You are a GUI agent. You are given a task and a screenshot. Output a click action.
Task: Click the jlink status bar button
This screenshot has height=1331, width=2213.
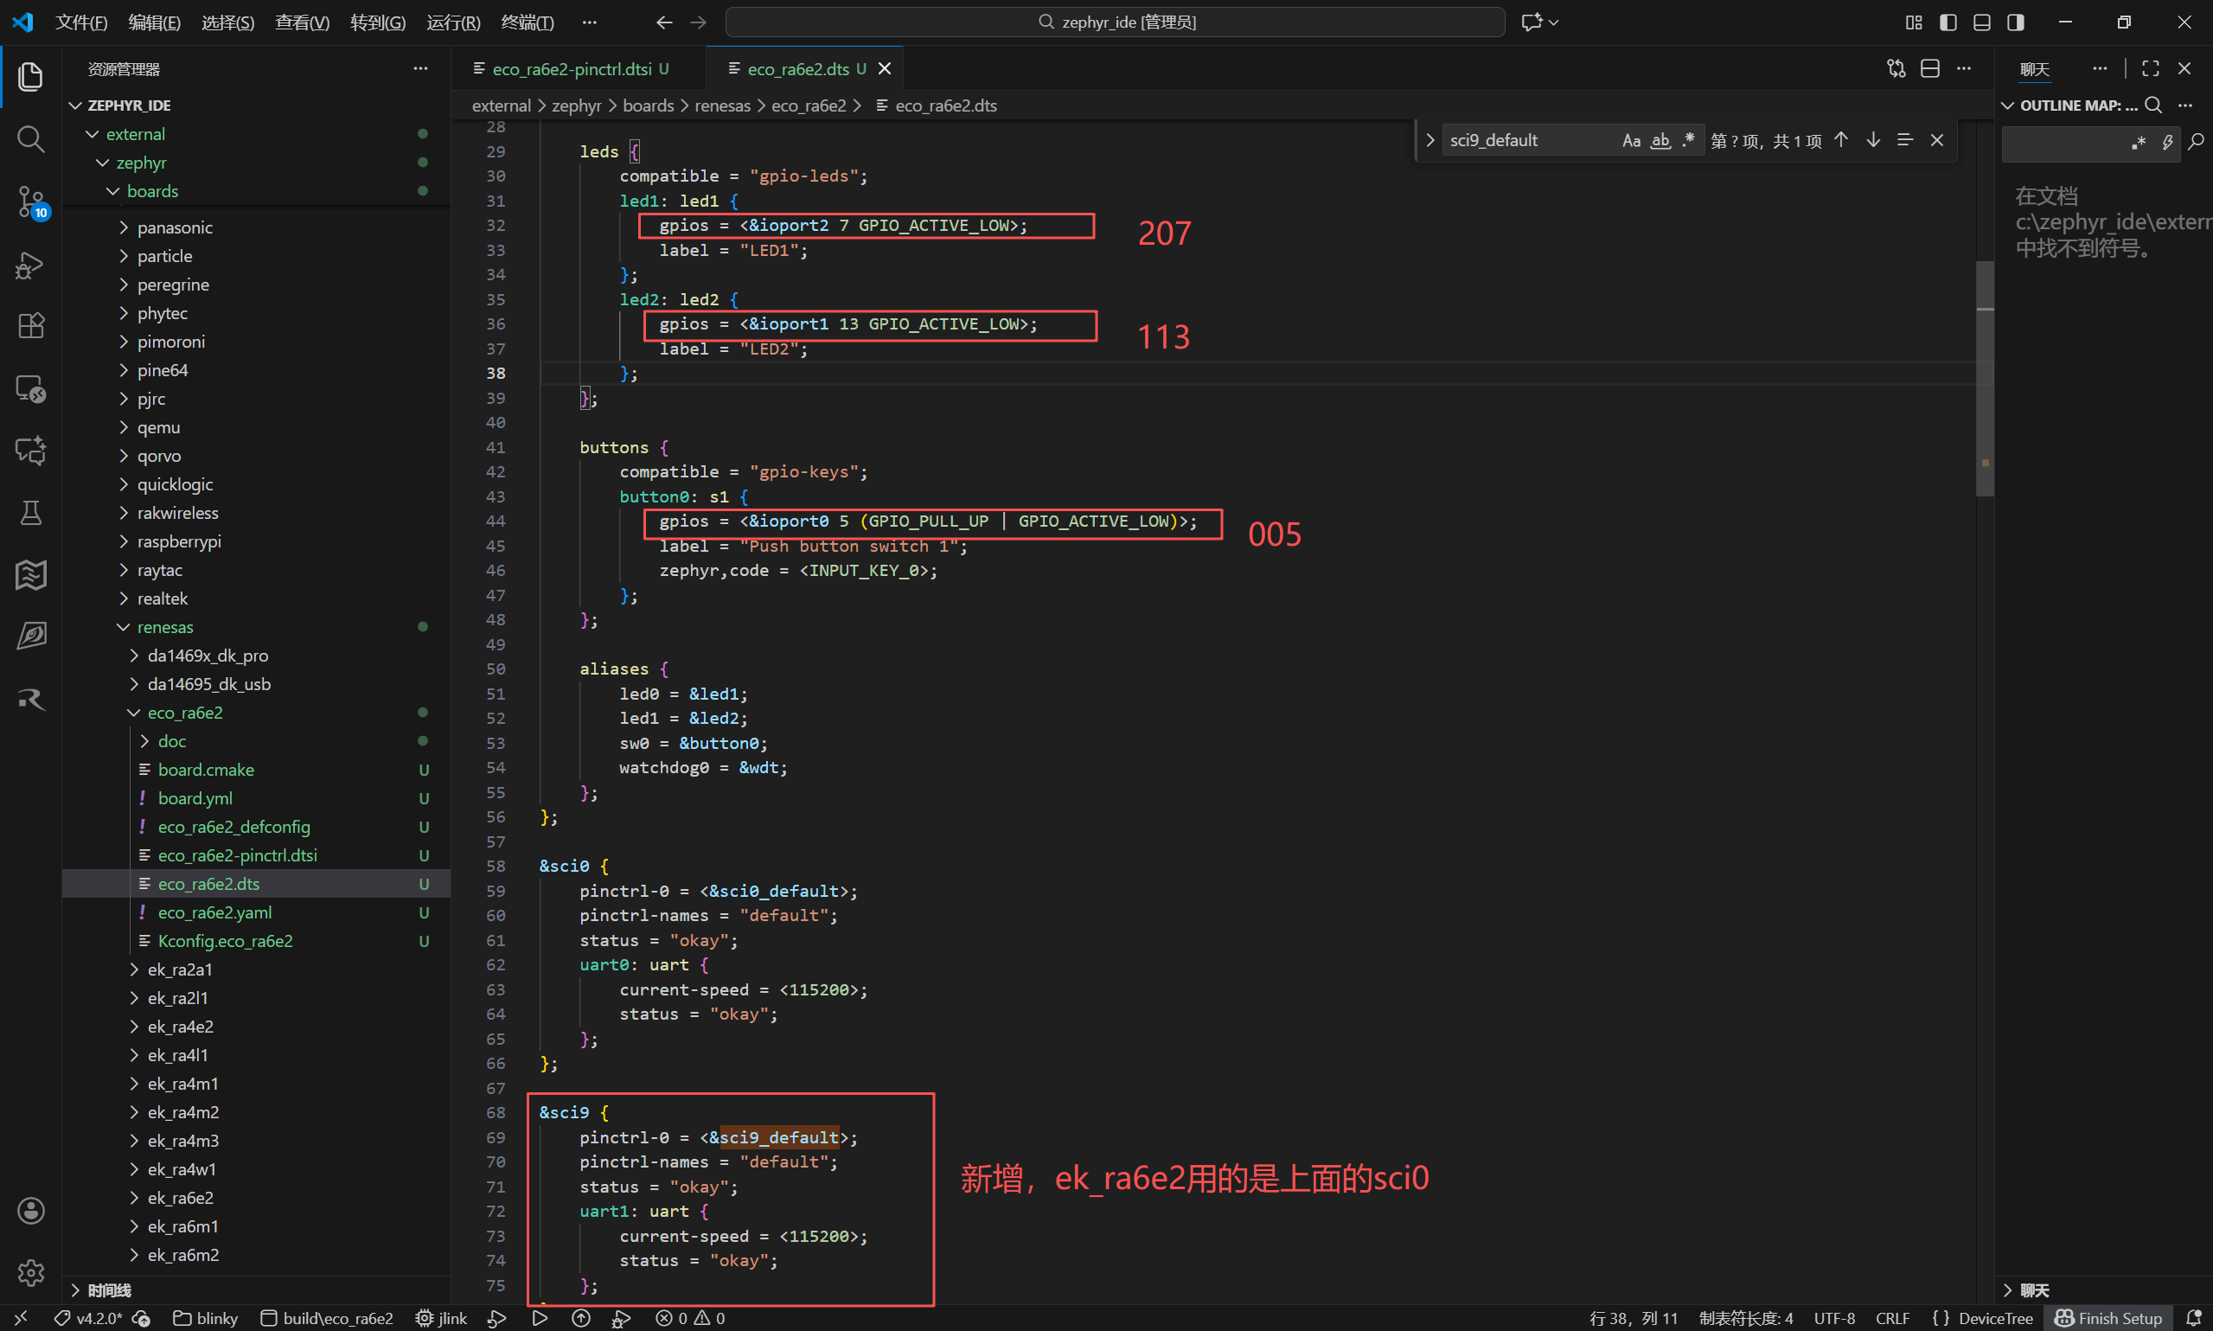click(441, 1317)
